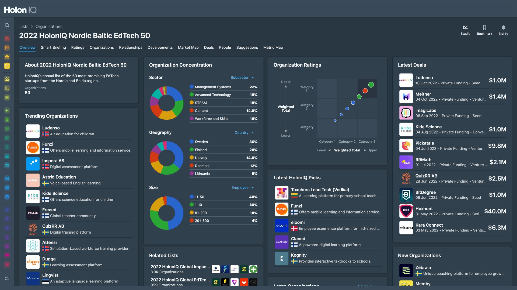Click the Lists breadcrumb link
Screen dimensions: 517x290
[24, 27]
